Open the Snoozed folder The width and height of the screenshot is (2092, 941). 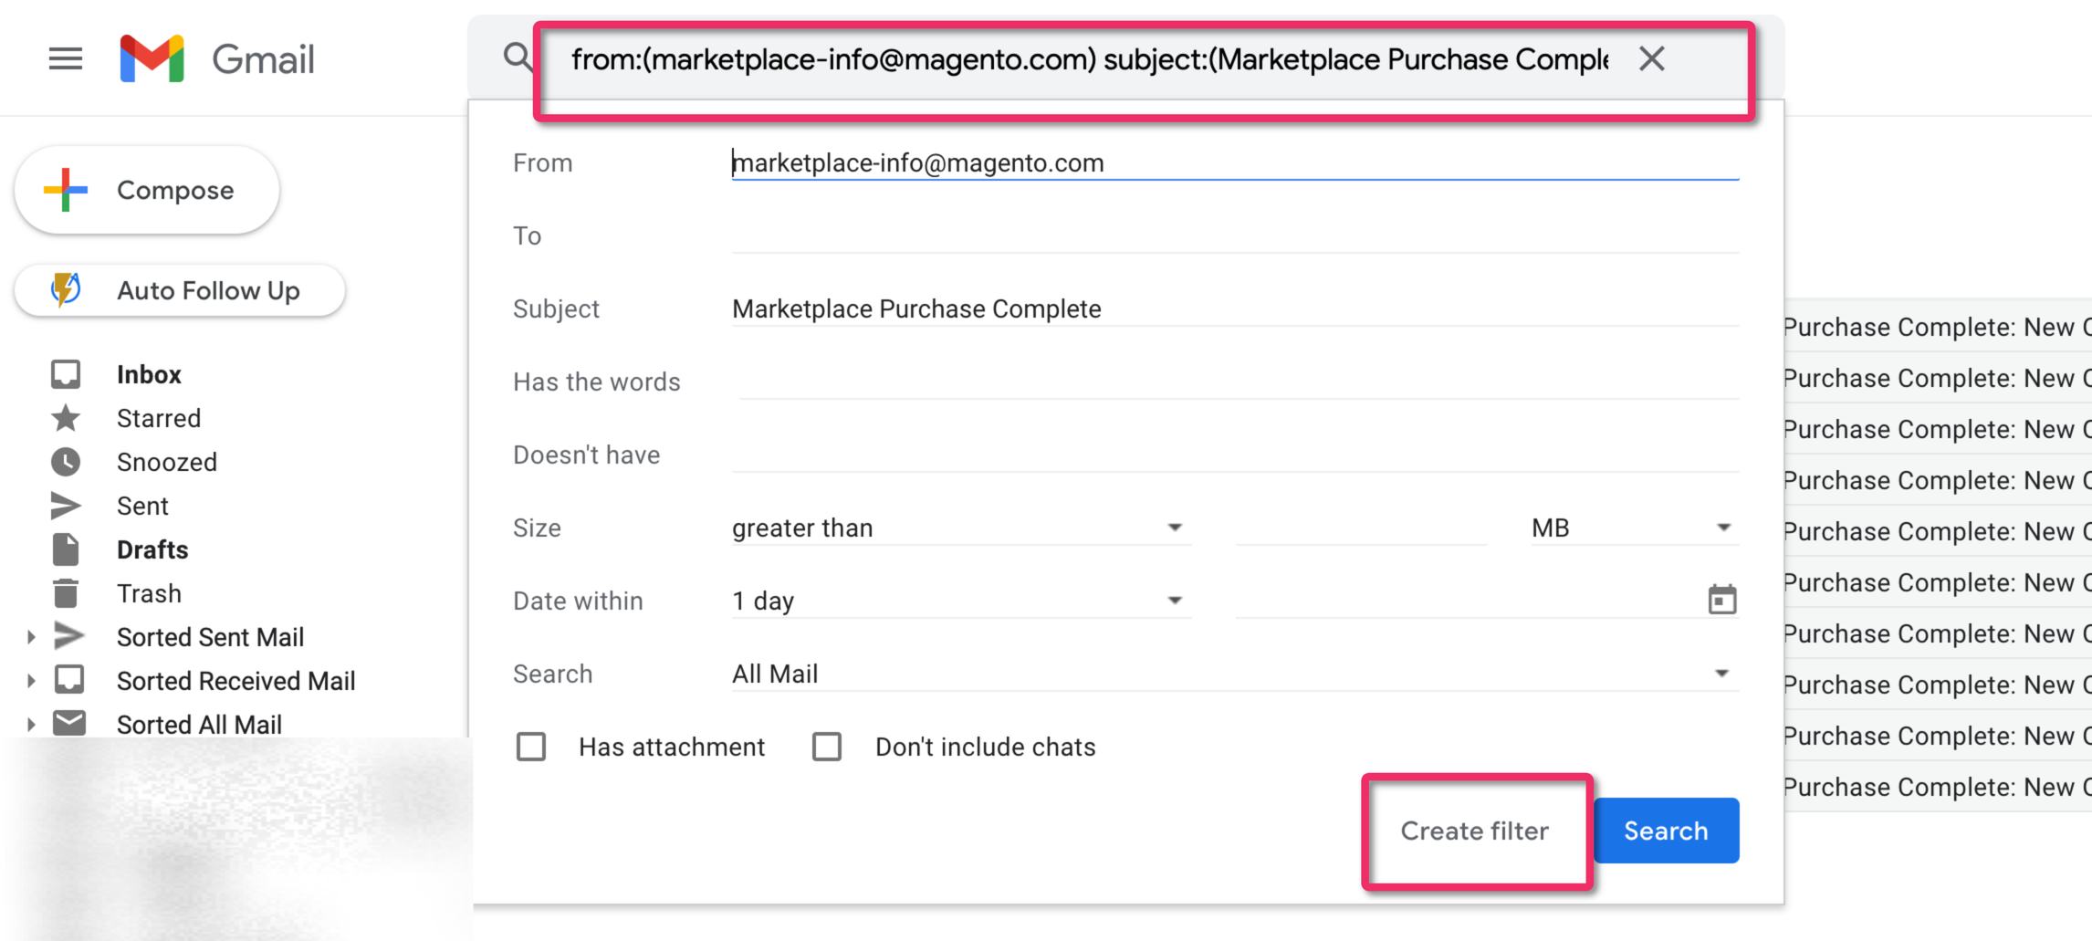(x=167, y=462)
